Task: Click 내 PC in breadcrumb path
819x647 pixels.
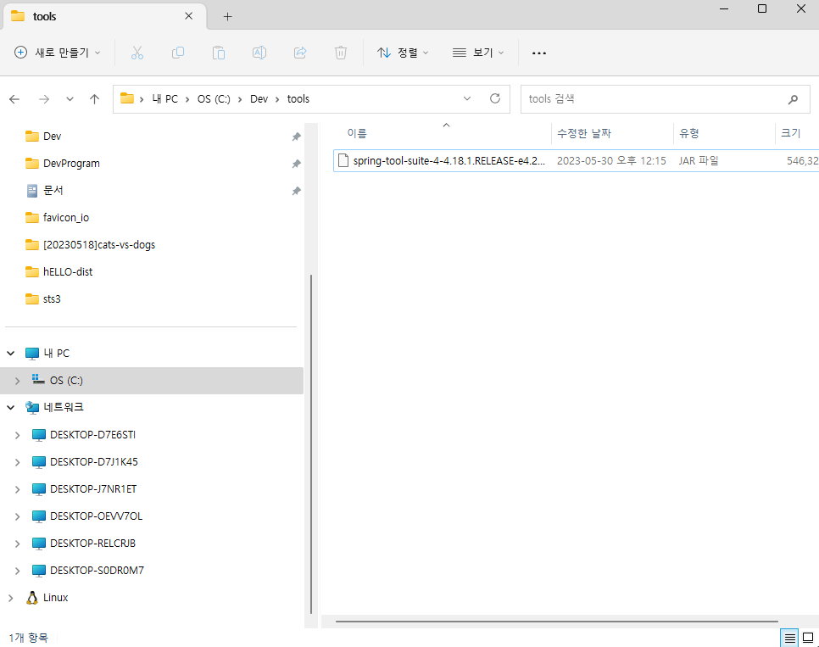Action: 165,98
